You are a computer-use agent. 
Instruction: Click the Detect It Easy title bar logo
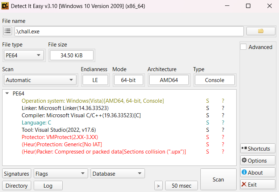5,6
